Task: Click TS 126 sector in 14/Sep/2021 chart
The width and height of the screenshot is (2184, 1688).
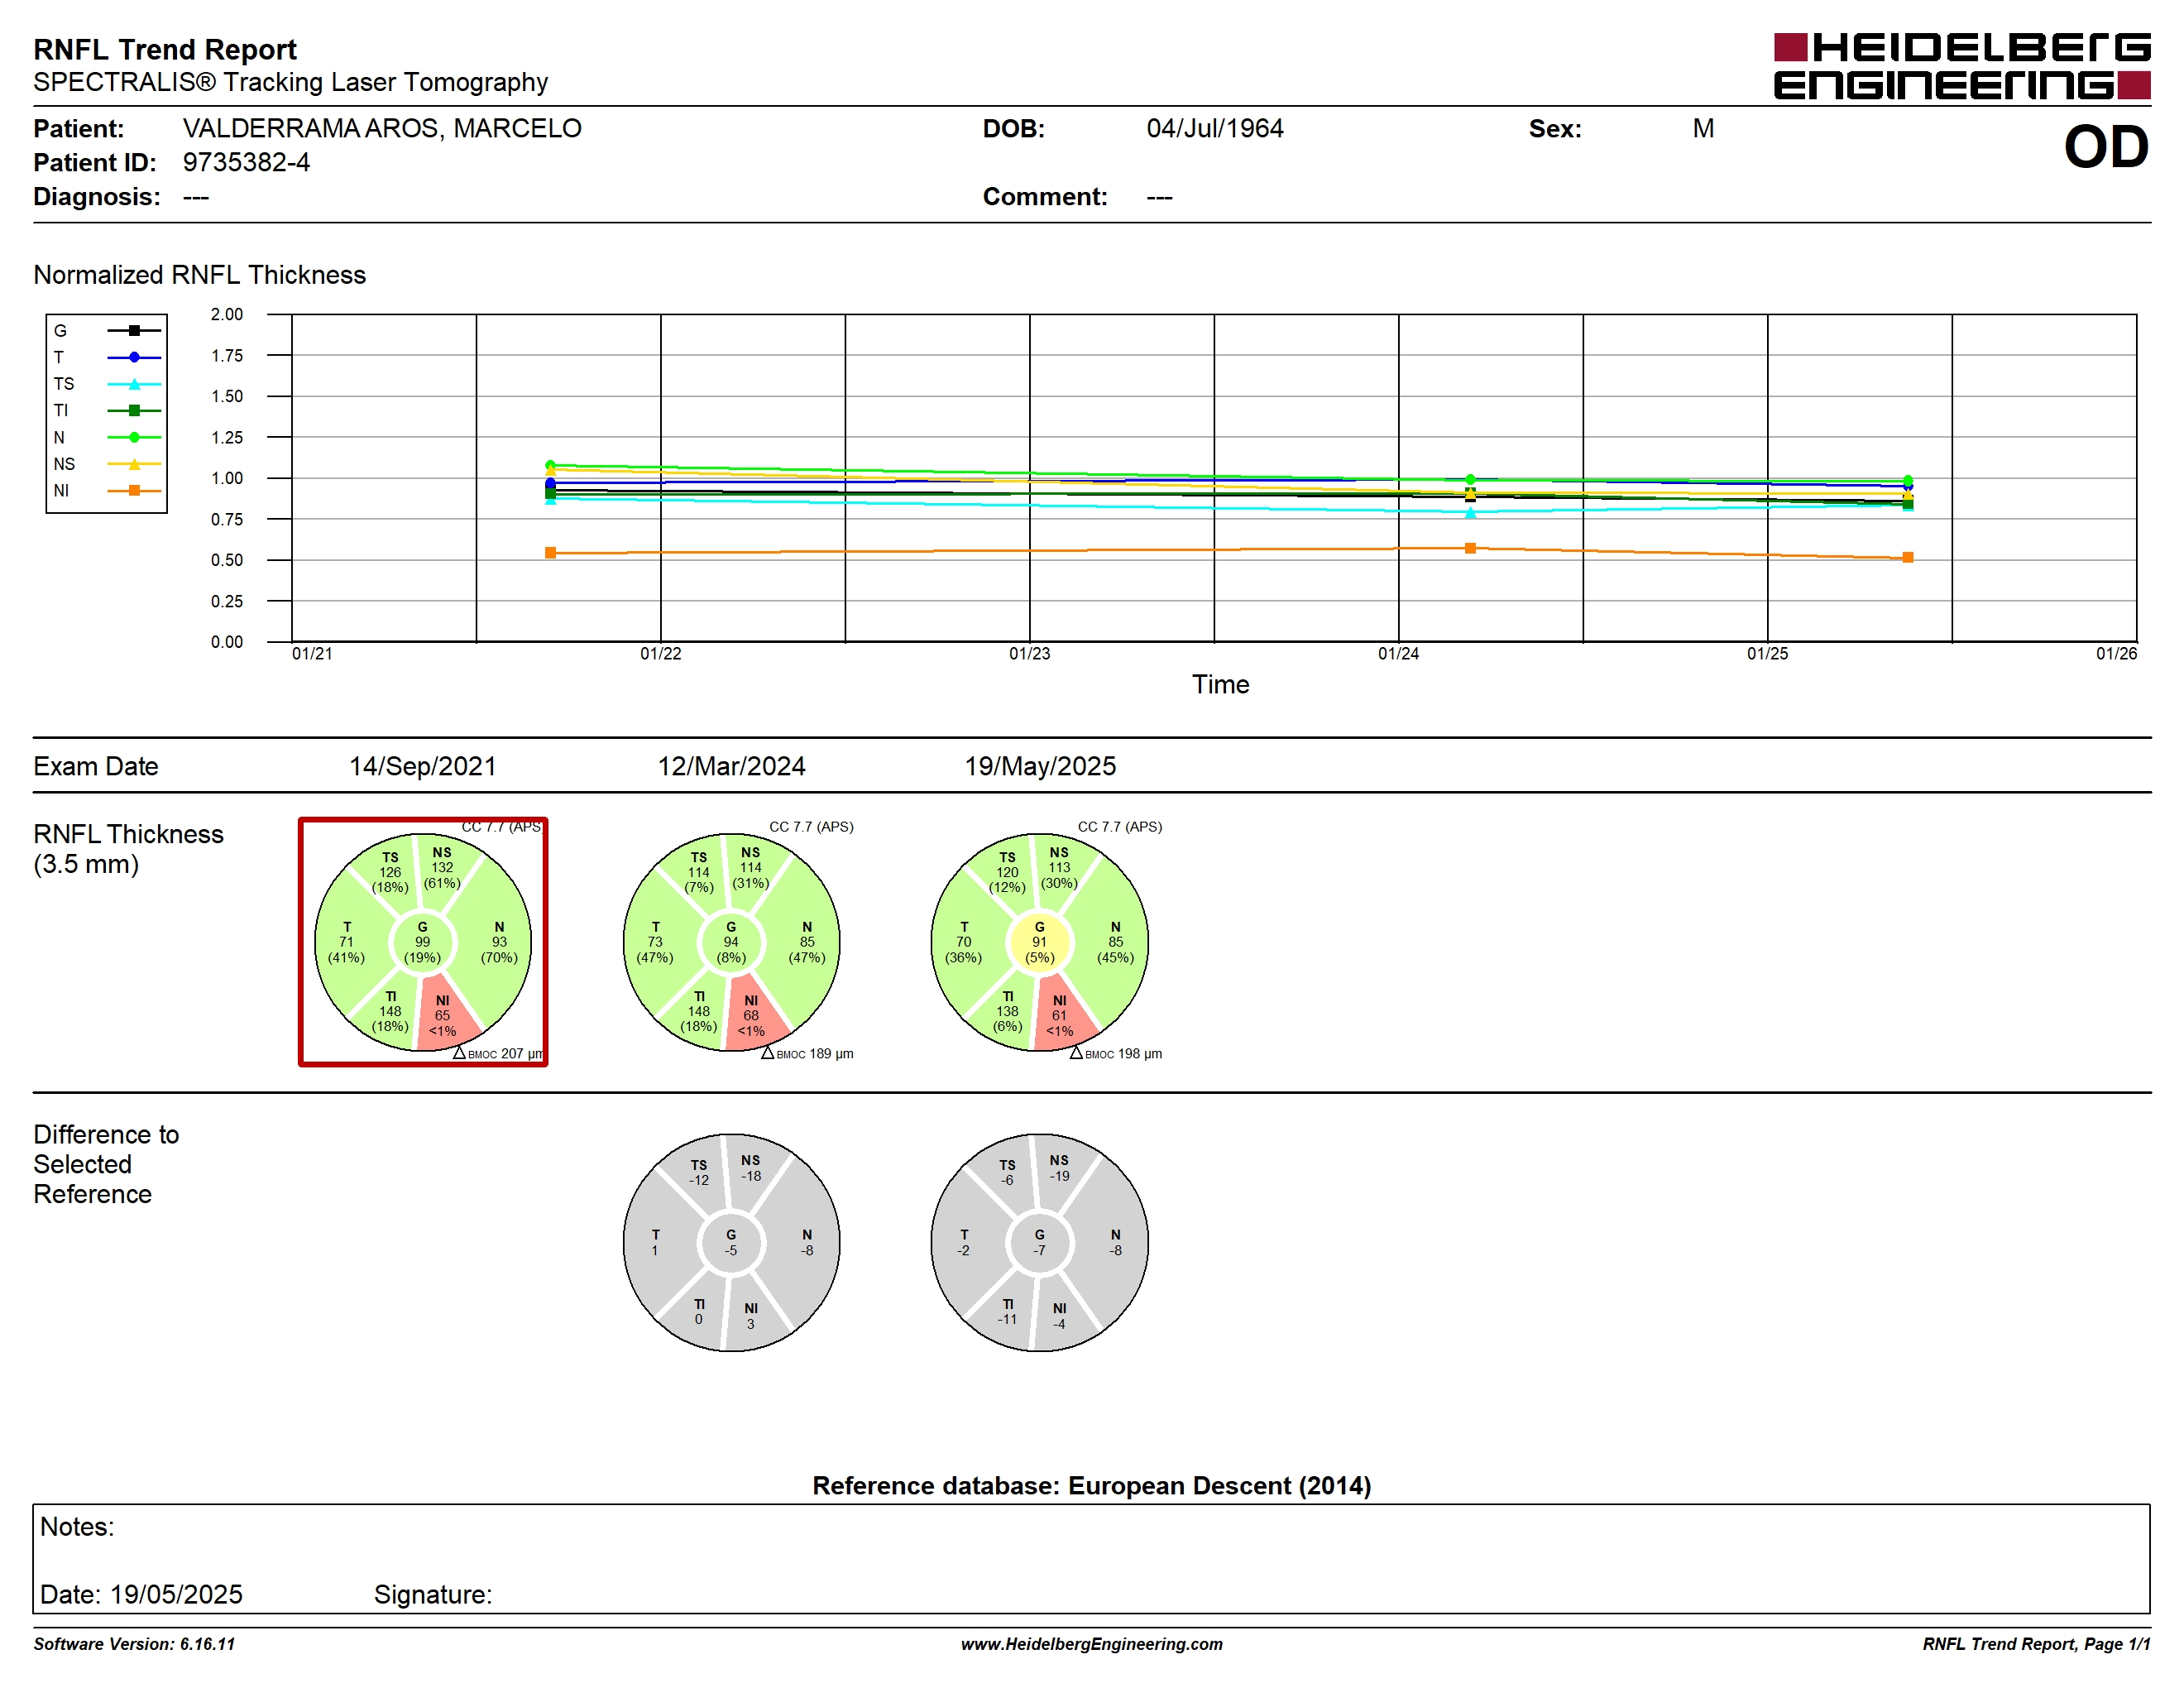Action: (390, 872)
